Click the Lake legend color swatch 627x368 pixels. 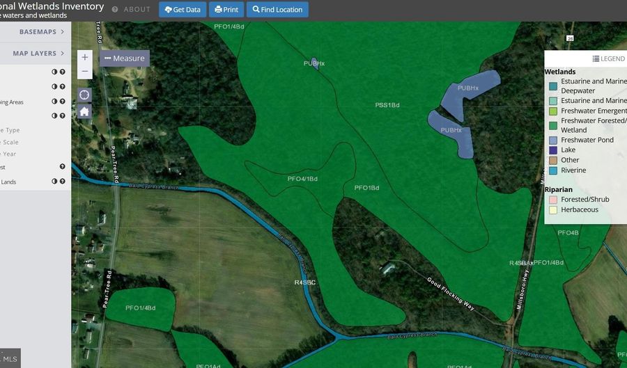(x=552, y=150)
